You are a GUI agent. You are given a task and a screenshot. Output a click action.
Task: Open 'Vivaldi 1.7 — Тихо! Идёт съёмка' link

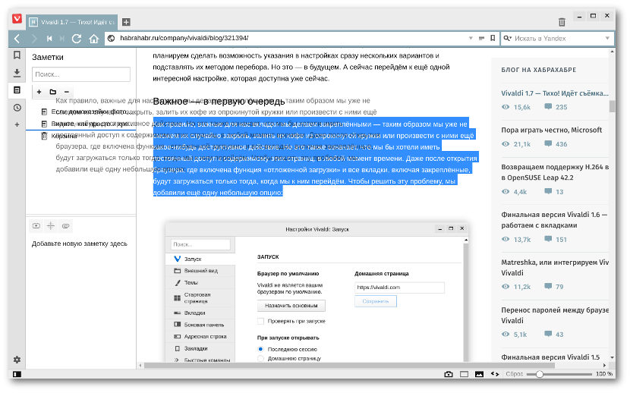click(x=555, y=93)
